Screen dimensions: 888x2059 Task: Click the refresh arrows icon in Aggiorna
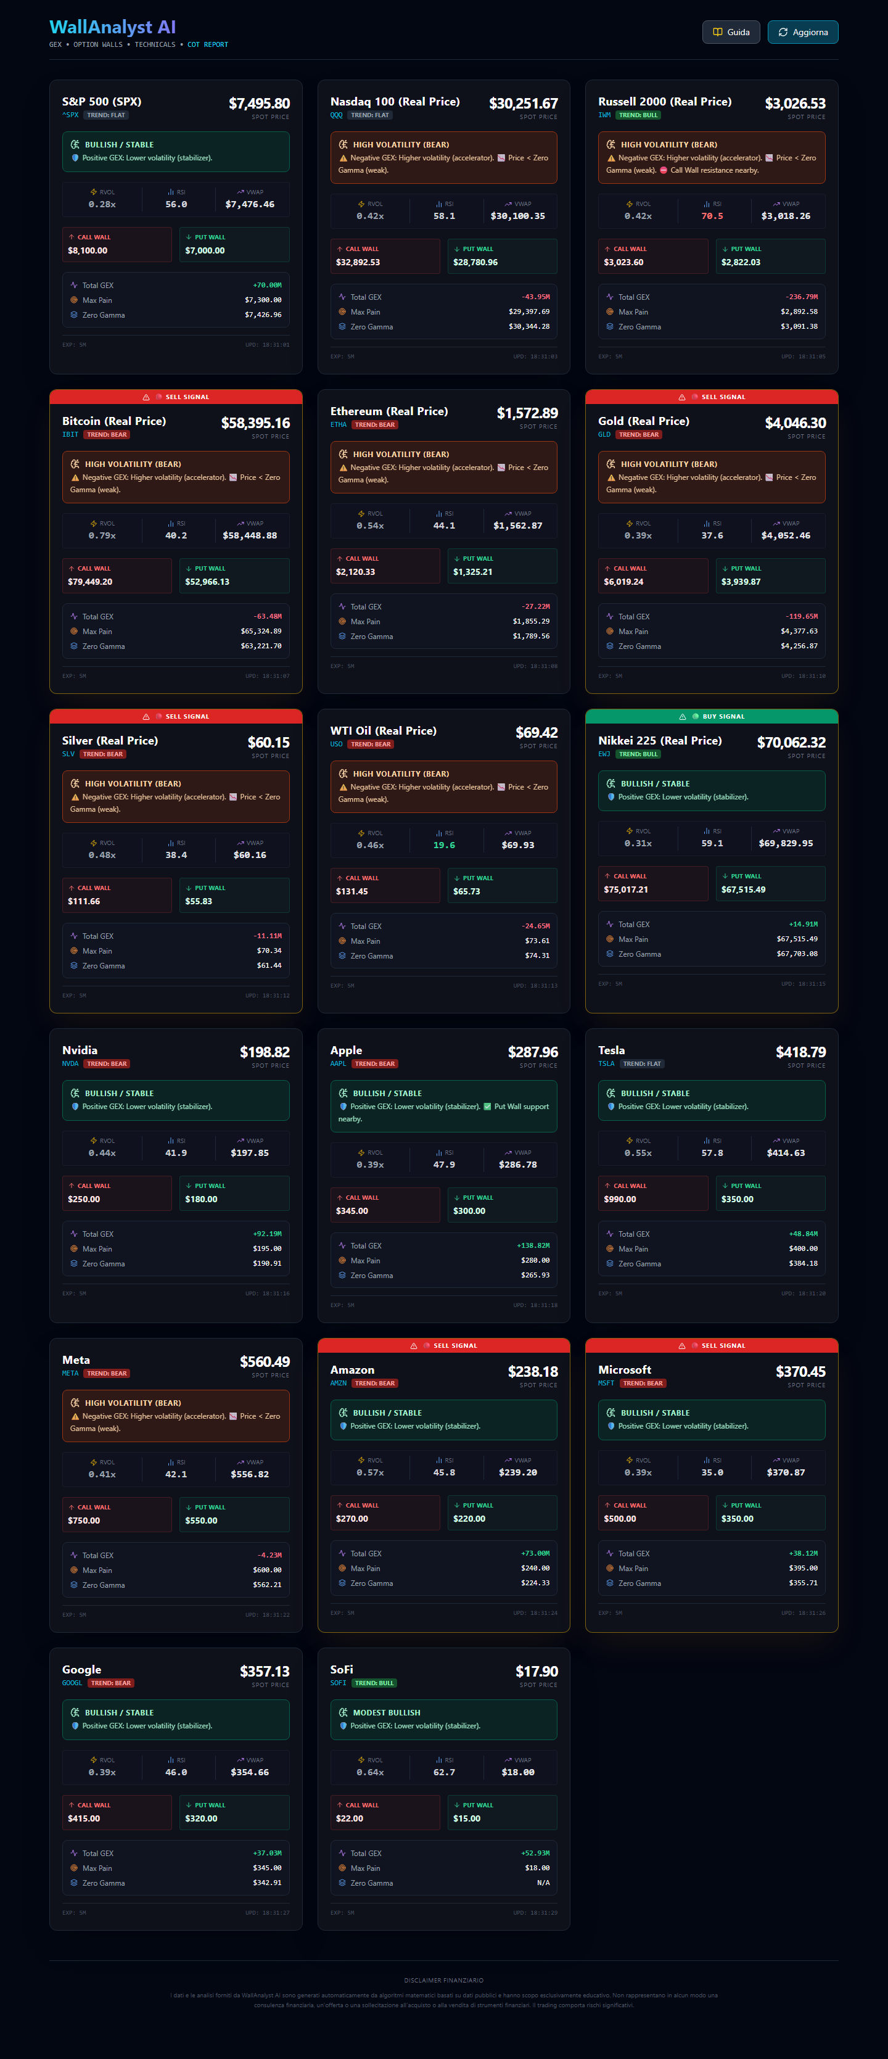coord(783,32)
